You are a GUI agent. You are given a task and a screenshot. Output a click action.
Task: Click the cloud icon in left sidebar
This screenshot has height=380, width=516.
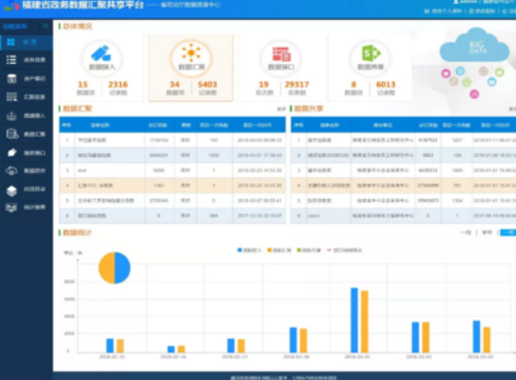coord(11,170)
